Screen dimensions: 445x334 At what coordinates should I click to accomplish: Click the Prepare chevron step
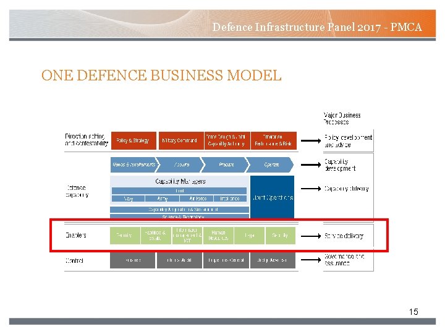(x=226, y=165)
